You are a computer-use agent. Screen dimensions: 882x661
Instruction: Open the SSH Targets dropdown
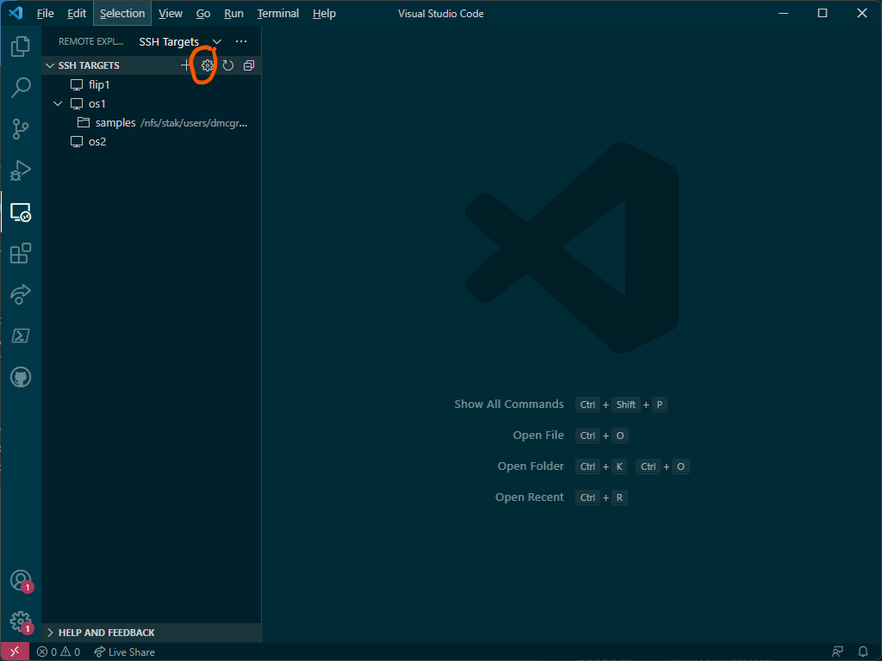coord(180,41)
